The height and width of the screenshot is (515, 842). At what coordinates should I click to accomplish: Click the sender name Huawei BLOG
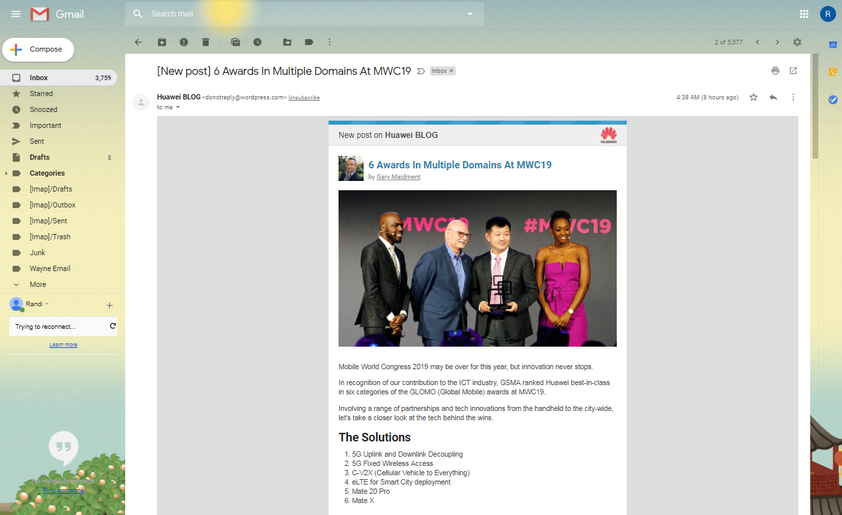pyautogui.click(x=179, y=97)
